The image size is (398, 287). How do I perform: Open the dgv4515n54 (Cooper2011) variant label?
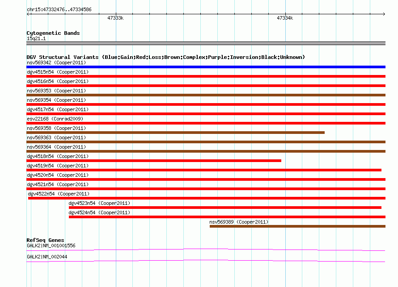coord(57,72)
